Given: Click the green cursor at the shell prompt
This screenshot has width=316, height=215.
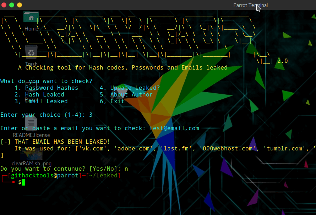Looking at the screenshot, I should point(23,182).
